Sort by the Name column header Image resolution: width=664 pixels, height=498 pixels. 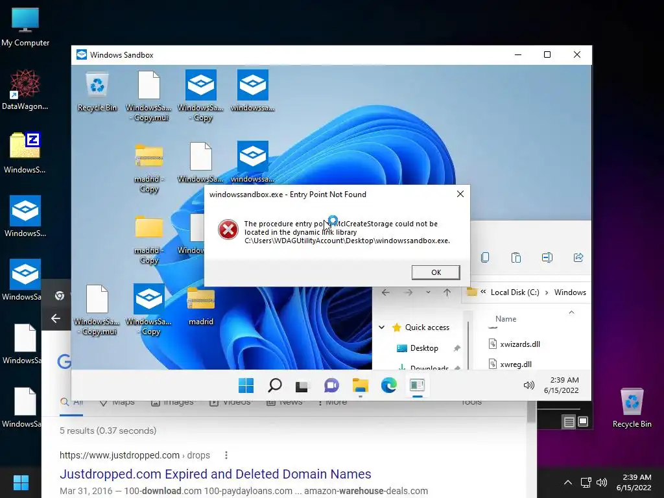506,319
